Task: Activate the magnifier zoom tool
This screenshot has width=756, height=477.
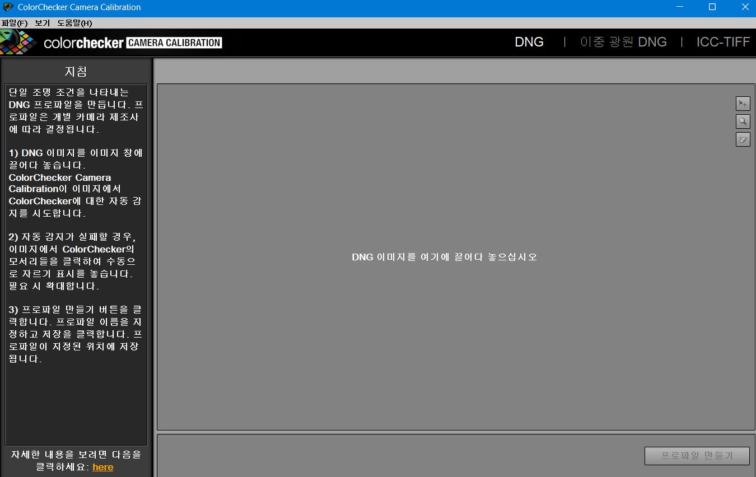Action: pyautogui.click(x=743, y=121)
